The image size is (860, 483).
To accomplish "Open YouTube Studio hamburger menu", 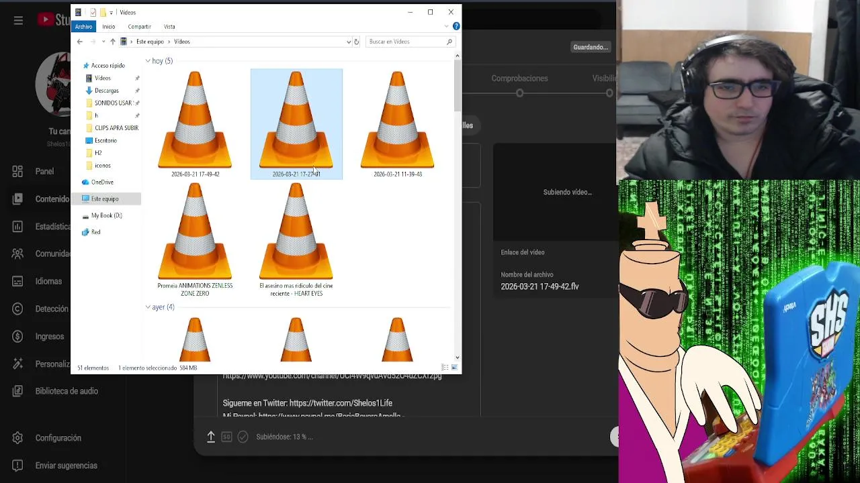I will (18, 20).
